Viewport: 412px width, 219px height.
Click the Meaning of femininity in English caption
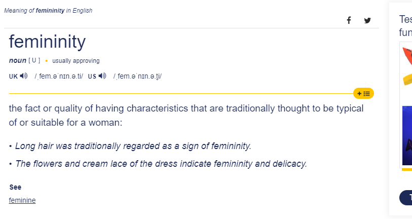coord(48,11)
